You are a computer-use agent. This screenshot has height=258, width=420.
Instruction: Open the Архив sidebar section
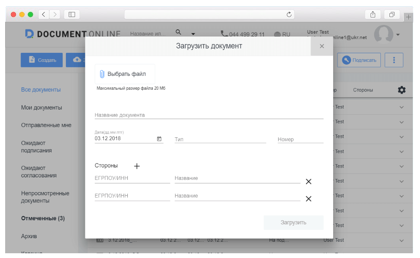(29, 236)
